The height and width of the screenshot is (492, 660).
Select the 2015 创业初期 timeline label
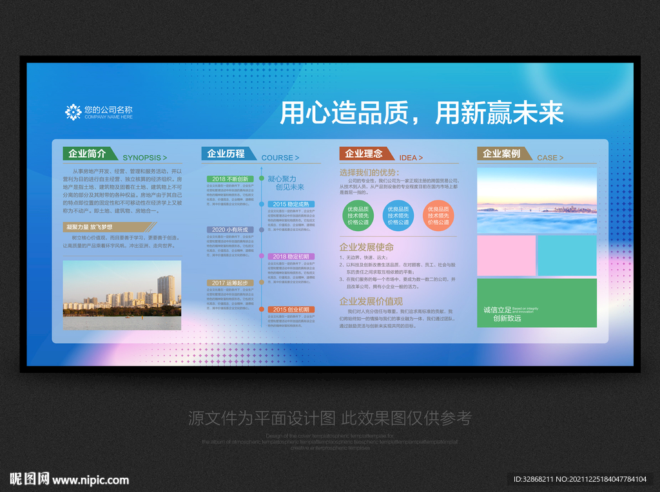[291, 310]
